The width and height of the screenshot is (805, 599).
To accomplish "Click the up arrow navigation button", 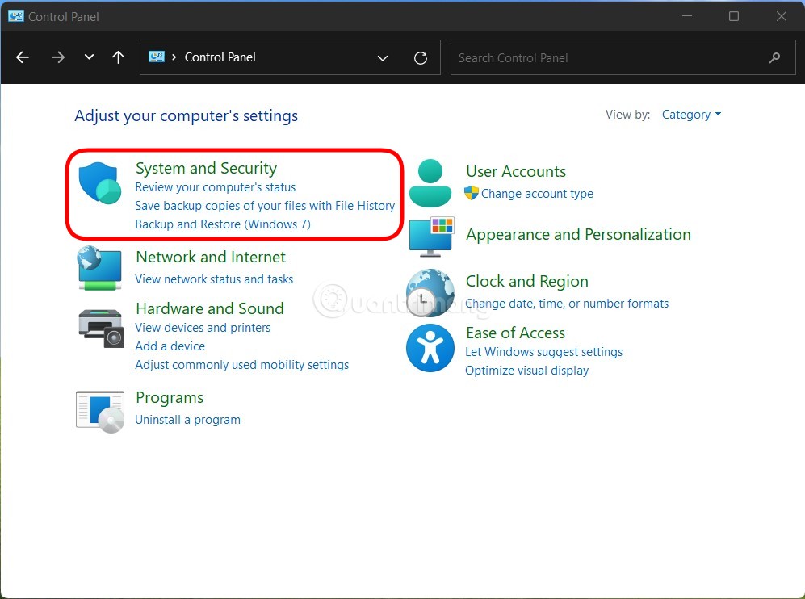I will [x=119, y=57].
